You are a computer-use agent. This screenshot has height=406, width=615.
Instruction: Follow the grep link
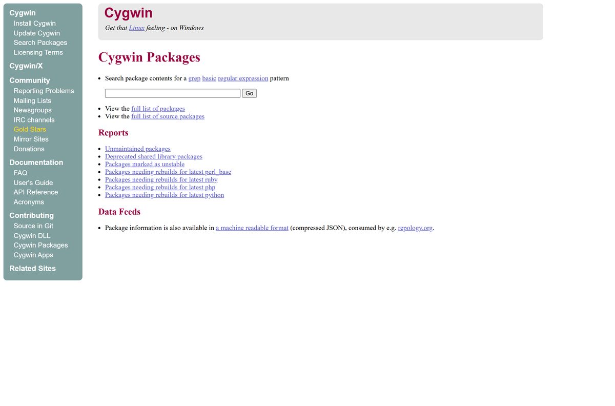pyautogui.click(x=194, y=78)
